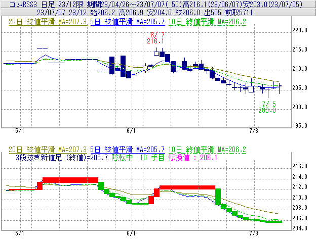Click the 5/1 date label under lower chart
This screenshot has height=240, width=316.
(x=20, y=233)
